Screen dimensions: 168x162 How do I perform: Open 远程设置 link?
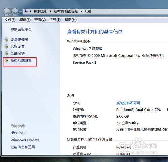tap(17, 47)
